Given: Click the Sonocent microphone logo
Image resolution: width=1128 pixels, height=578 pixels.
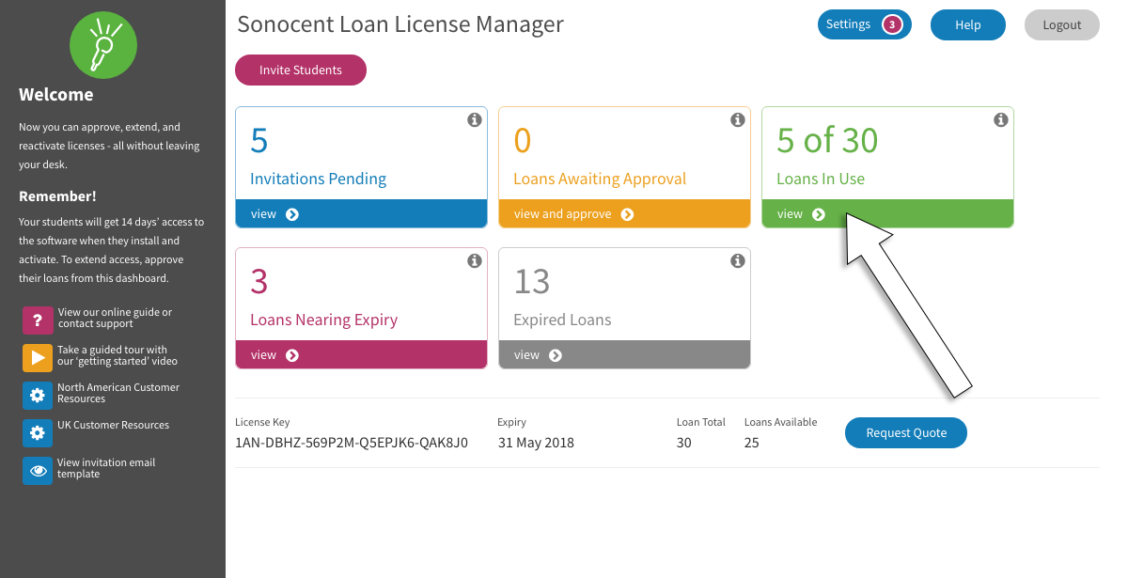Looking at the screenshot, I should 103,45.
